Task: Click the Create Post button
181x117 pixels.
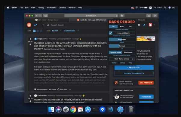Action: tap(134, 67)
